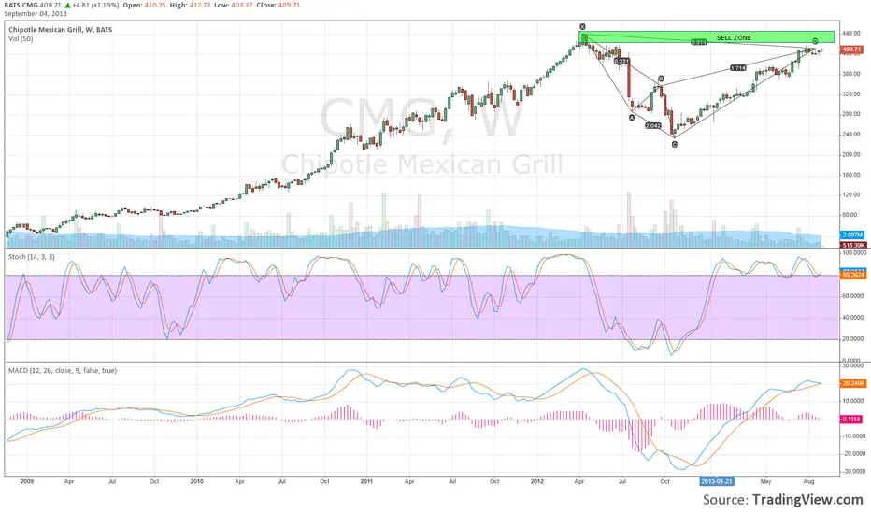Viewport: 871px width, 514px height.
Task: Click the 2010 label on the time axis
Action: (196, 481)
